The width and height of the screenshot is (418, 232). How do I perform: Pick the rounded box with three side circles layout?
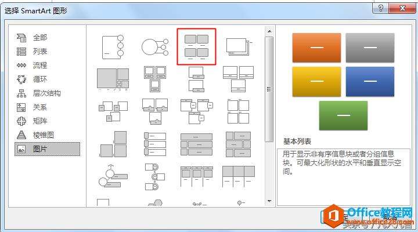tap(113, 46)
